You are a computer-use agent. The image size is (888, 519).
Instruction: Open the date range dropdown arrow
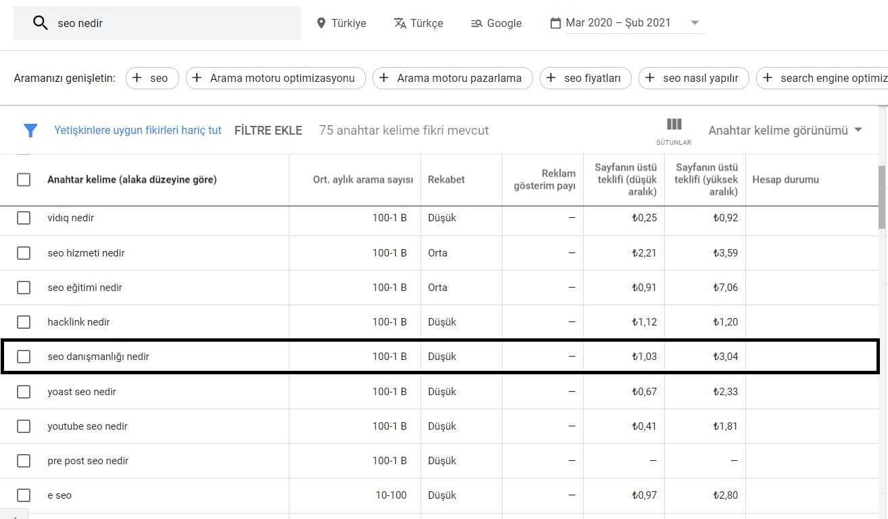[x=695, y=23]
